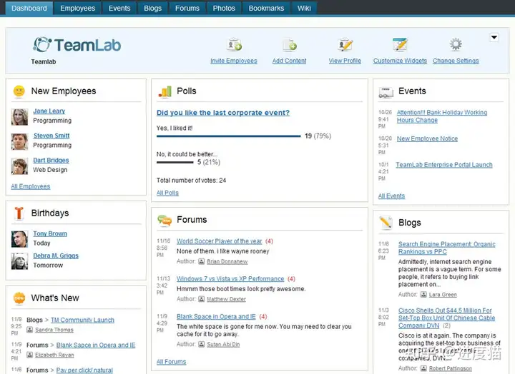
Task: Click the Yes, I liked it! poll bar
Action: 229,136
